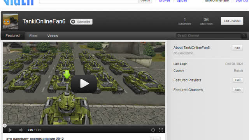
Task: Start playback with the player's play icon
Action: click(x=10, y=130)
